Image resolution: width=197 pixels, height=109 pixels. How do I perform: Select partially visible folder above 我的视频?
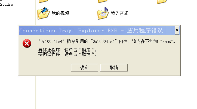tap(43, 1)
